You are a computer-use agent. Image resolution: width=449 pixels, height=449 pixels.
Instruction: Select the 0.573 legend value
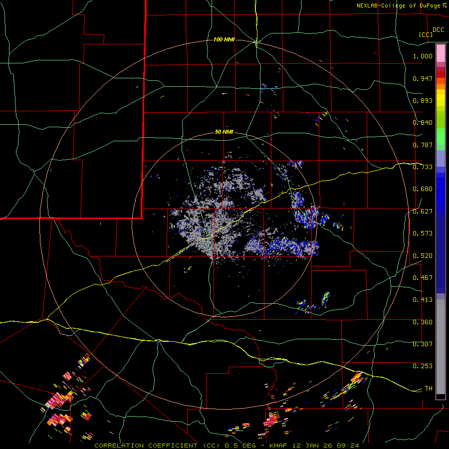coord(423,233)
